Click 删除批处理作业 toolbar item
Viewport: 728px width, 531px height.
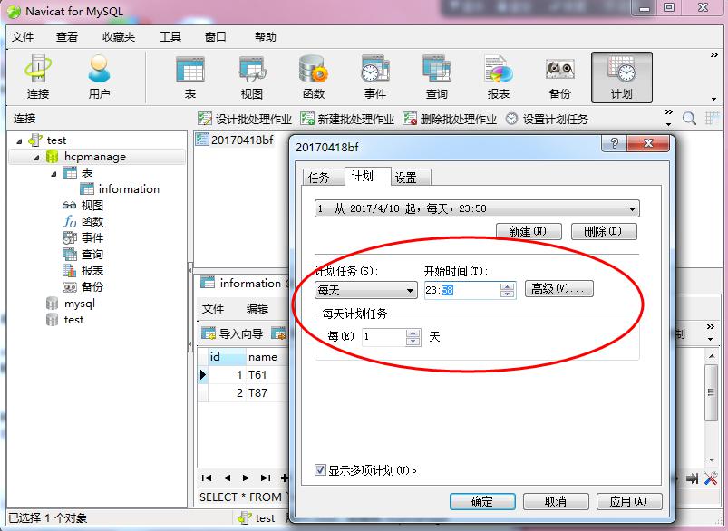[450, 119]
